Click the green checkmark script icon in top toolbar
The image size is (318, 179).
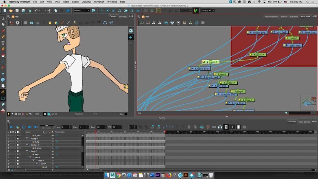196,11
